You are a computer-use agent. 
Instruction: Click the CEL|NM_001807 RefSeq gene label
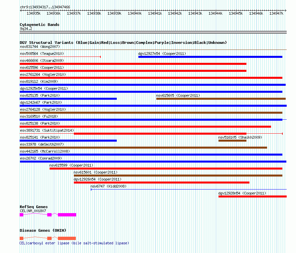(33, 211)
